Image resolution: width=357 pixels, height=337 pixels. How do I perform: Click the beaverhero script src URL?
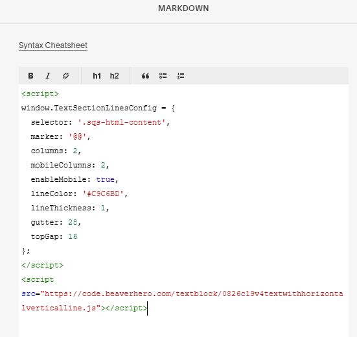click(x=182, y=301)
